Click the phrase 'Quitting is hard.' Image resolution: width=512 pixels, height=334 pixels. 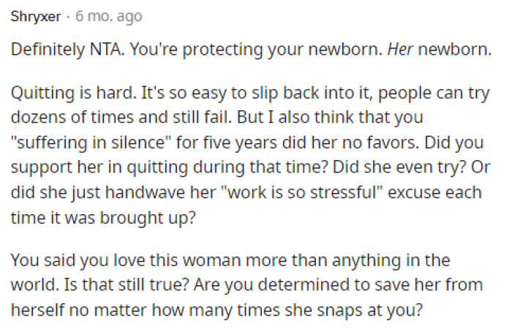pyautogui.click(x=59, y=96)
